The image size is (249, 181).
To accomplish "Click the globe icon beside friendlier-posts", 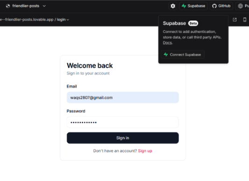I will click(8, 6).
